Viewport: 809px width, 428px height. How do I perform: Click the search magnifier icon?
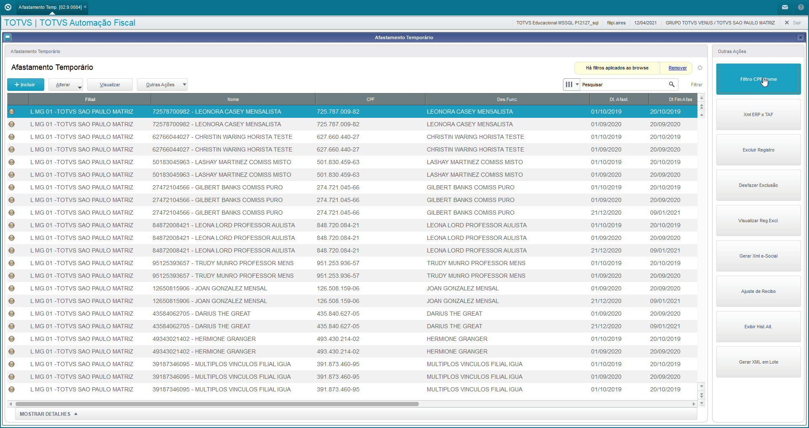coord(672,85)
